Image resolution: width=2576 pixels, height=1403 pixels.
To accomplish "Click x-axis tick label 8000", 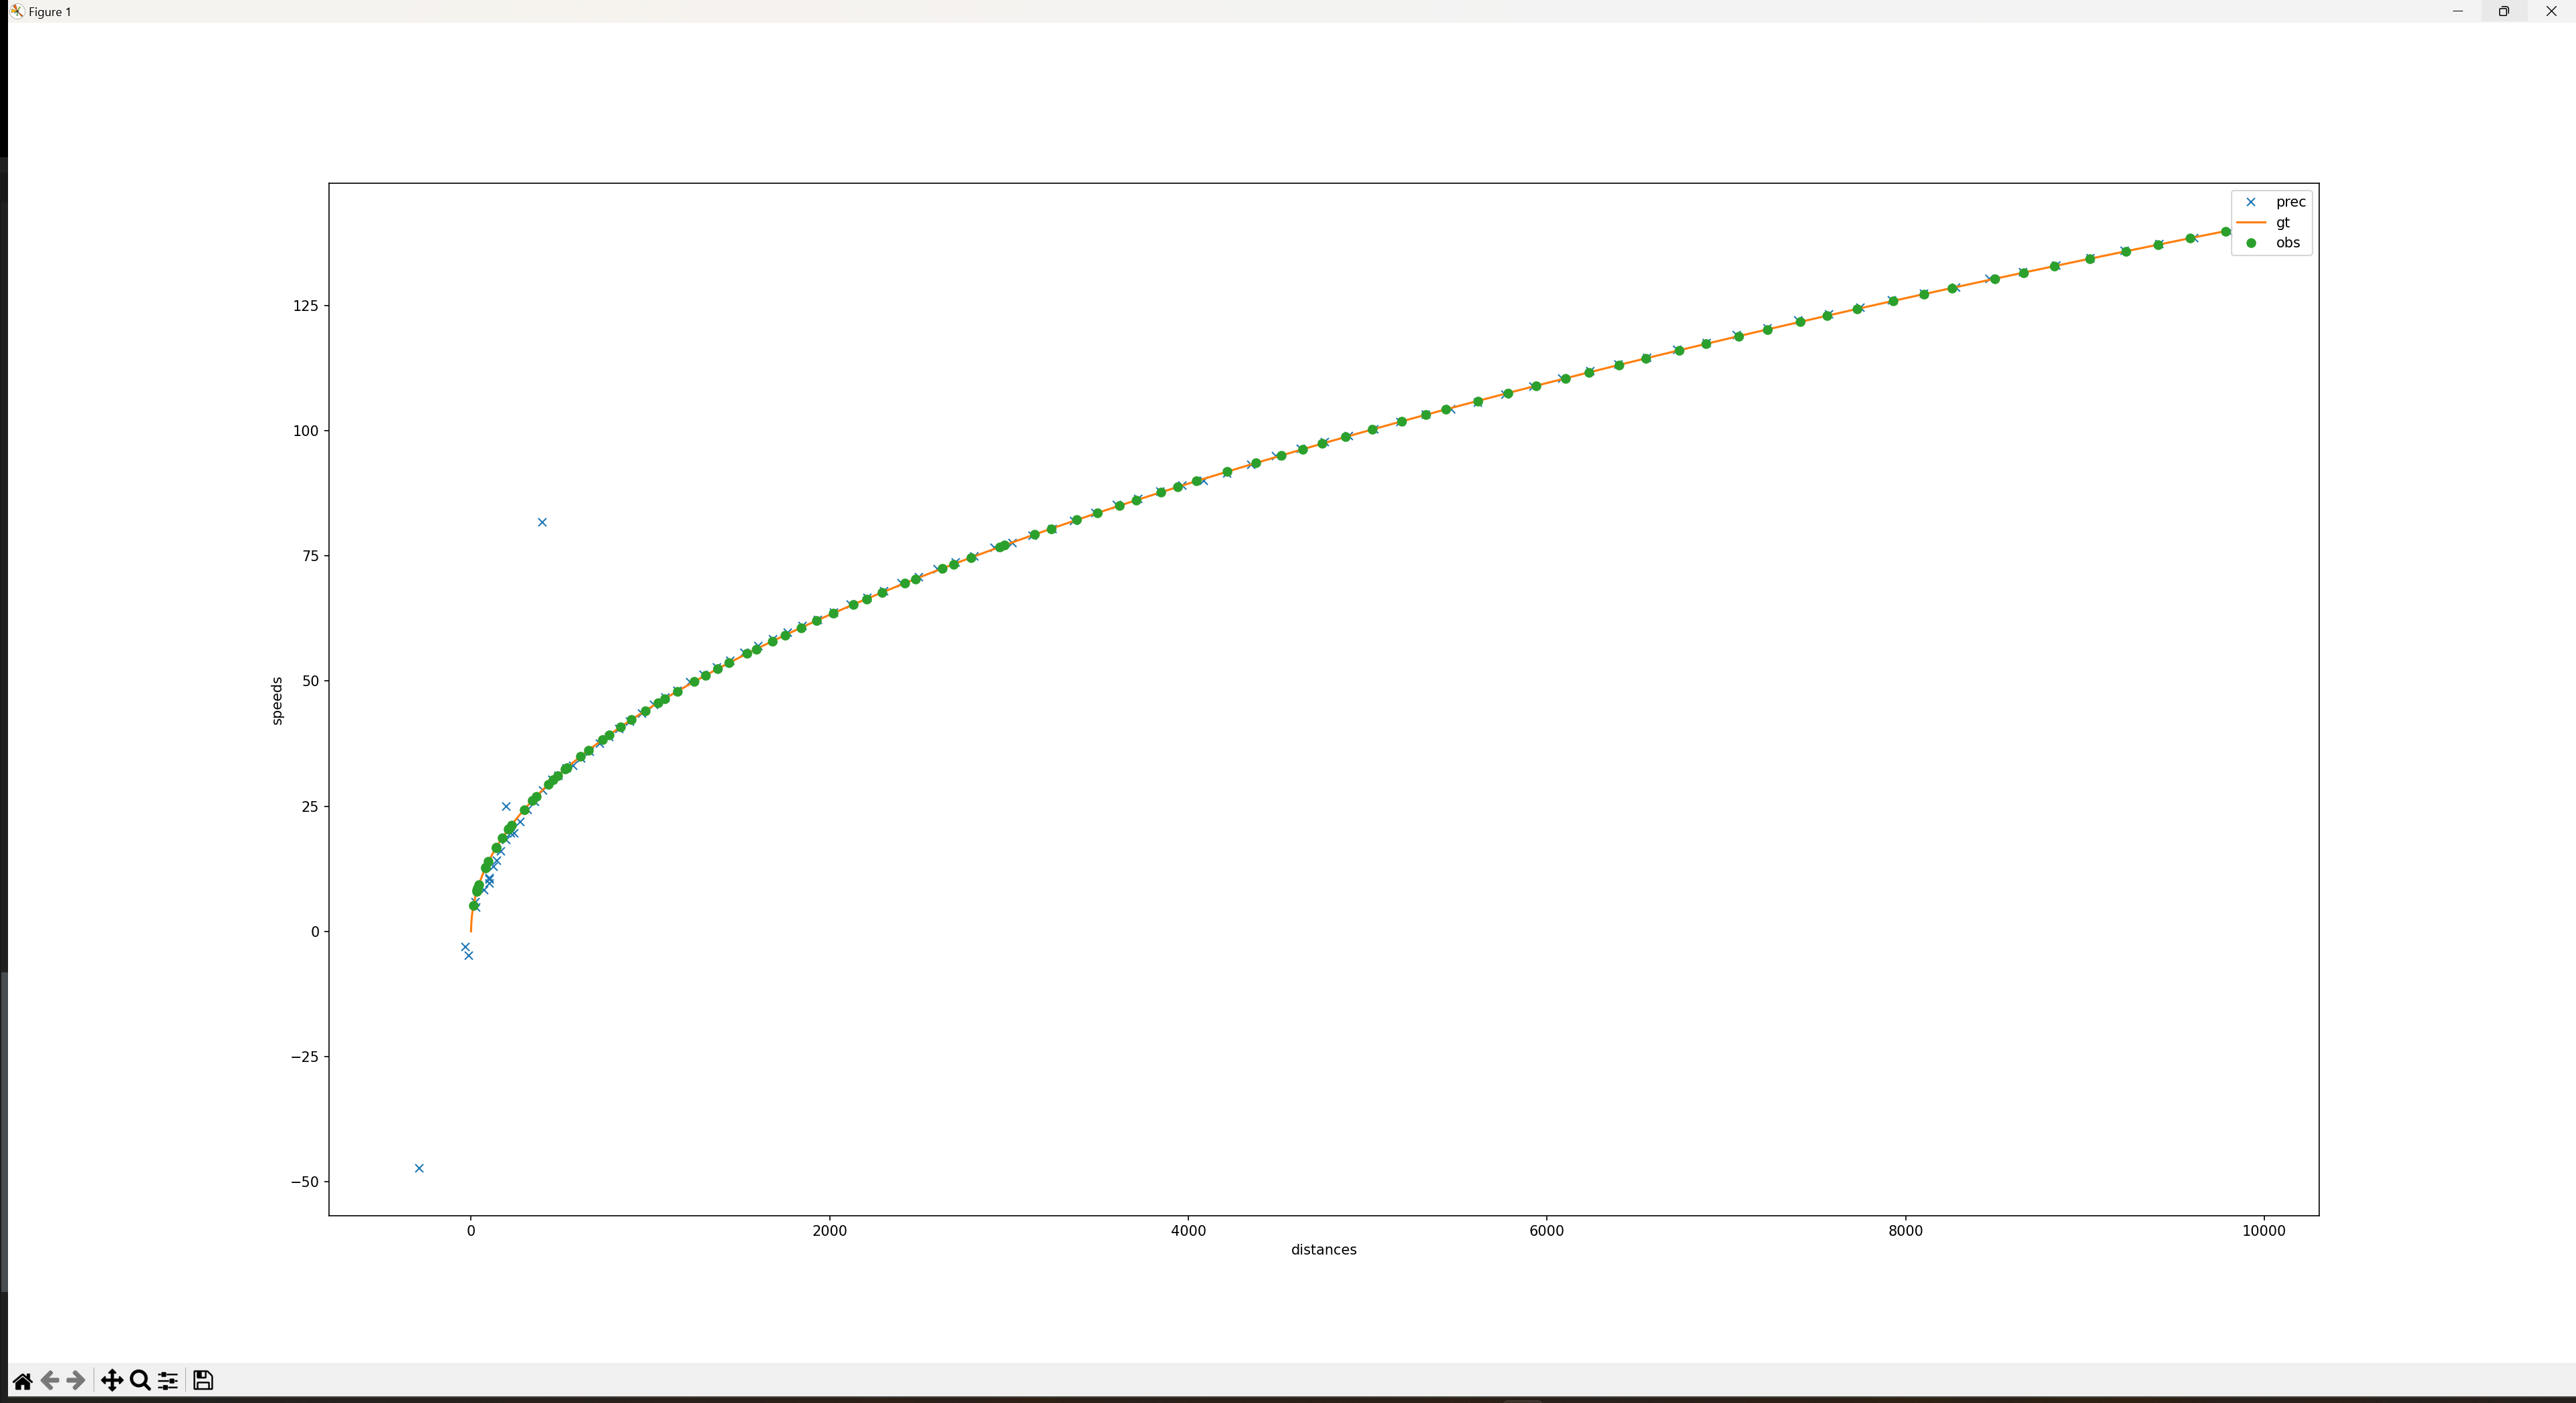I will 1905,1231.
